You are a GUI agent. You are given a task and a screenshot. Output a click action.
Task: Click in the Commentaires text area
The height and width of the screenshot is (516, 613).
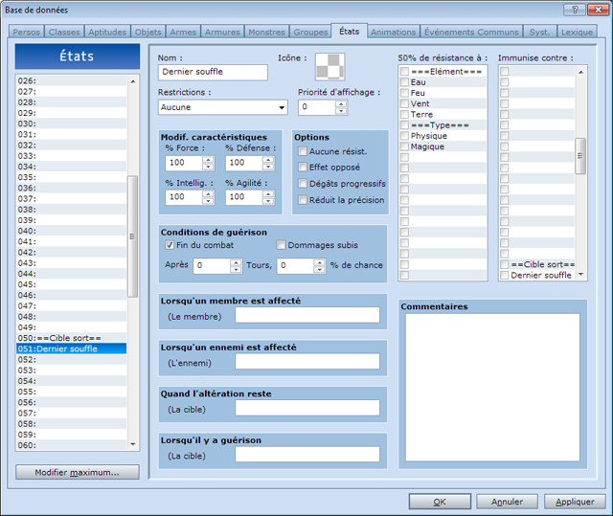[x=492, y=388]
